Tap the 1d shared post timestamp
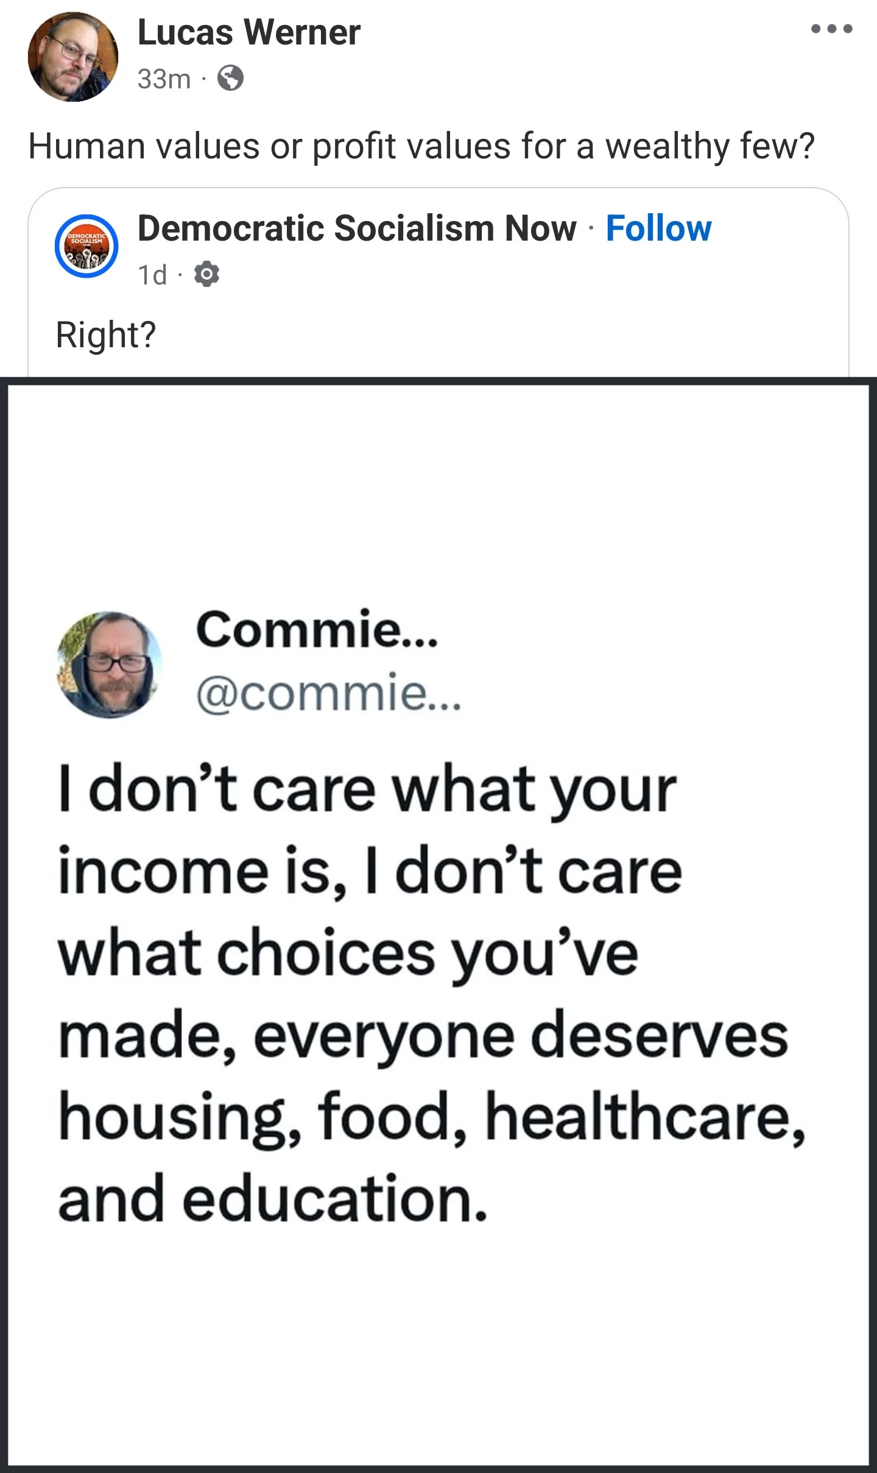Image resolution: width=877 pixels, height=1473 pixels. 152,275
